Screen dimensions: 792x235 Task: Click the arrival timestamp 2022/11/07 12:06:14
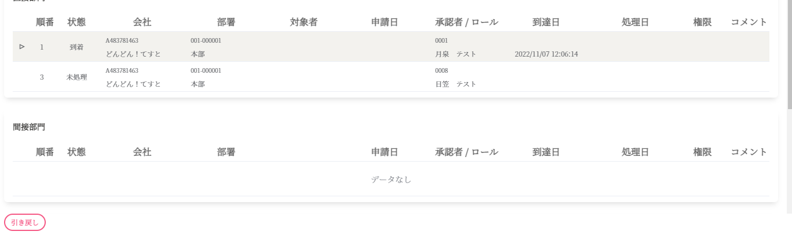click(x=546, y=54)
